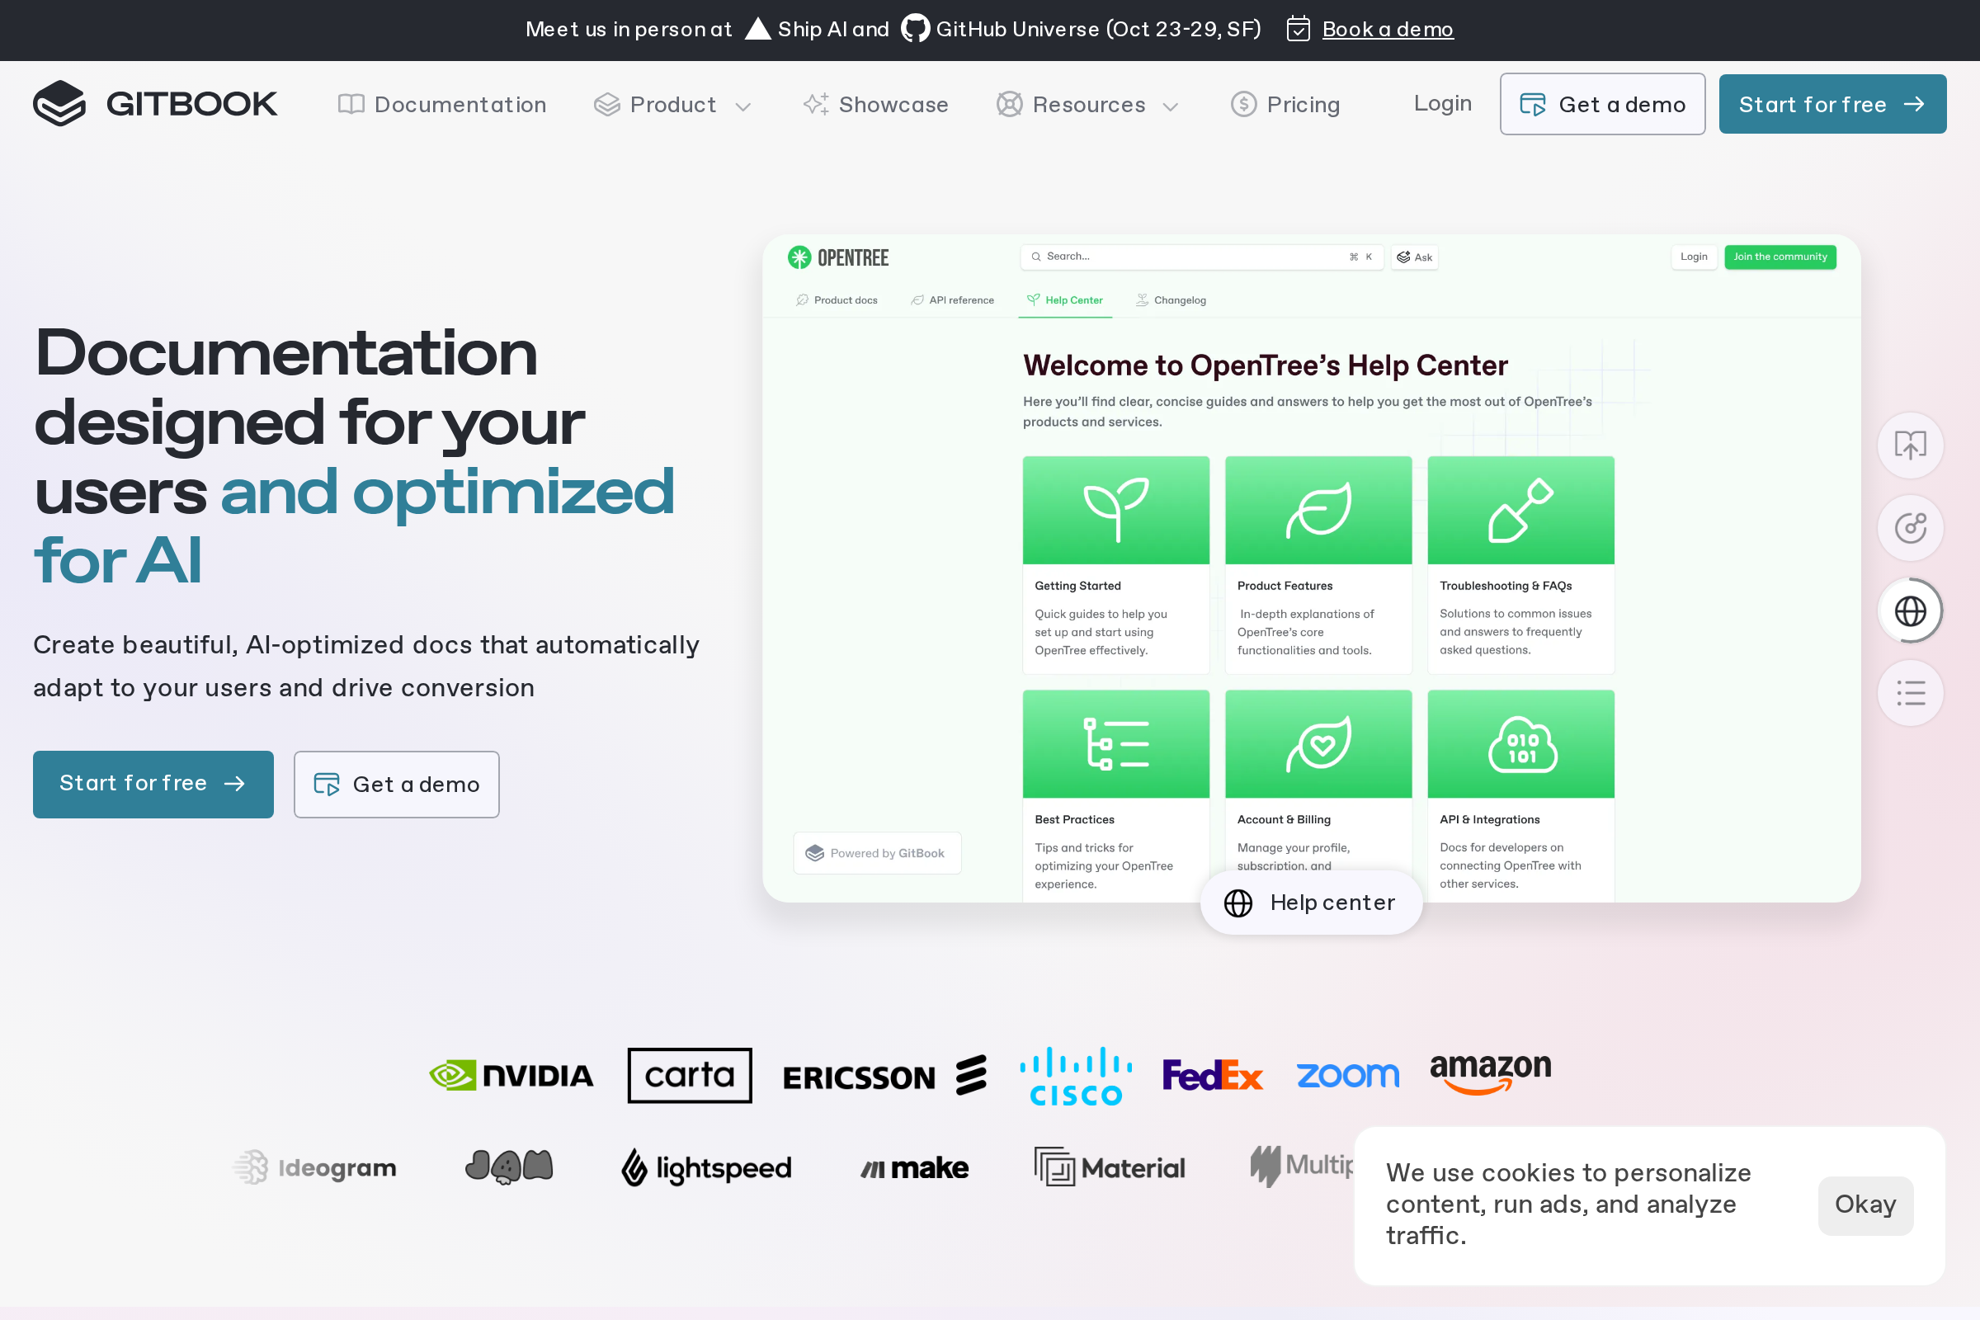Select the Ask AI icon next to search

[1403, 257]
